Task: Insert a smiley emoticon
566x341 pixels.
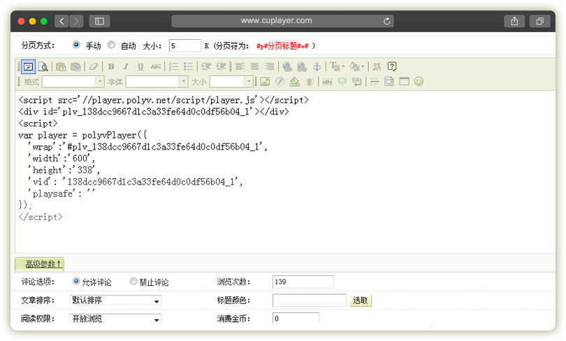Action: tap(419, 82)
